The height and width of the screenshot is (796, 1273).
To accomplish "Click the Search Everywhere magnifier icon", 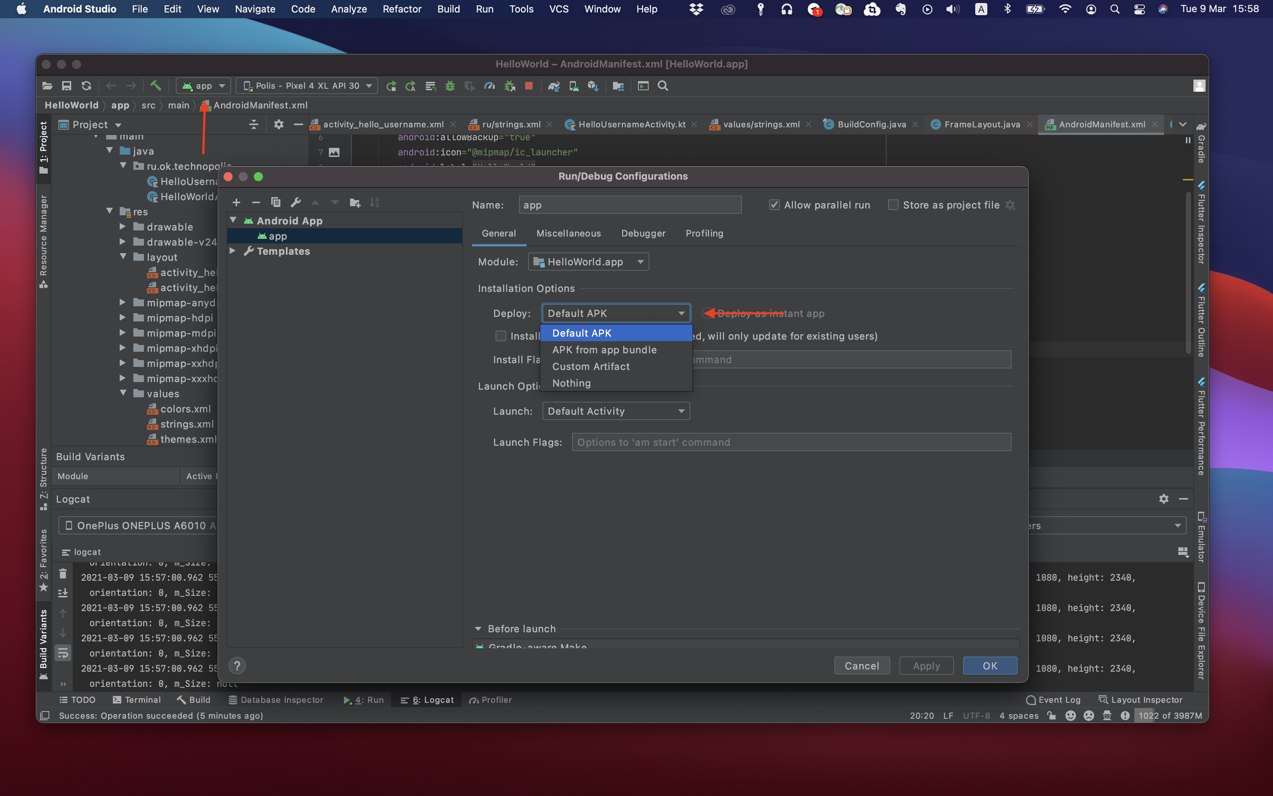I will pos(663,86).
